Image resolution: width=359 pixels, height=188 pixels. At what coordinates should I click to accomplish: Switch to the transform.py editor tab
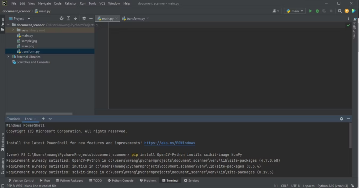tap(135, 19)
